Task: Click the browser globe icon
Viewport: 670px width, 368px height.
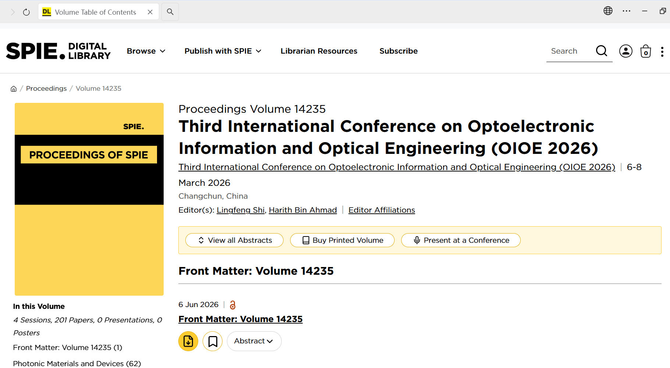Action: (608, 11)
